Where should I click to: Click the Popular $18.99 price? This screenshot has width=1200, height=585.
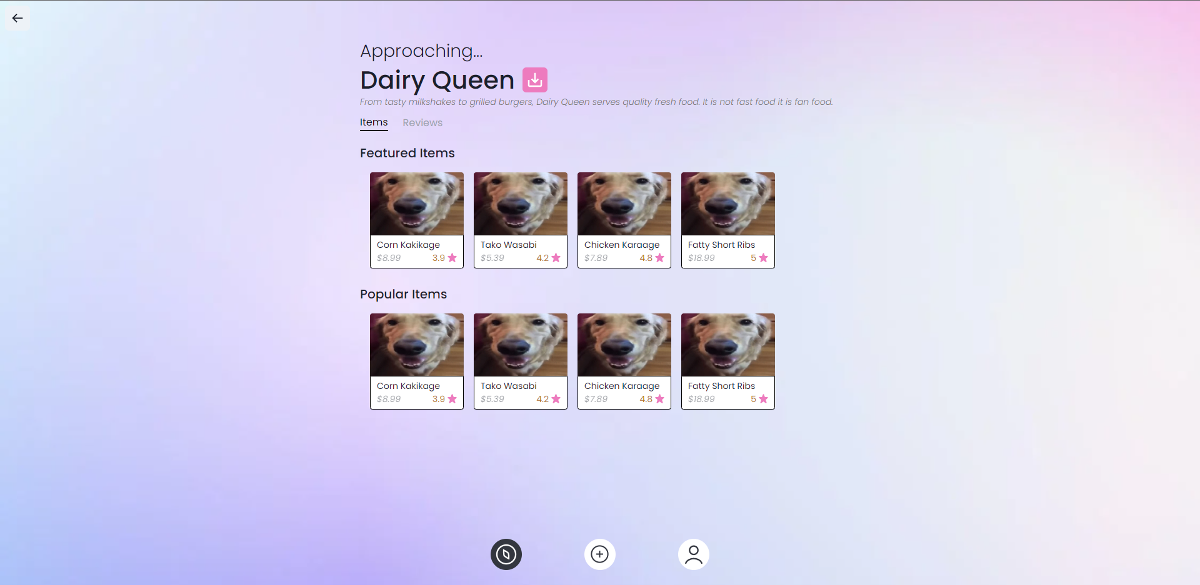tap(701, 399)
